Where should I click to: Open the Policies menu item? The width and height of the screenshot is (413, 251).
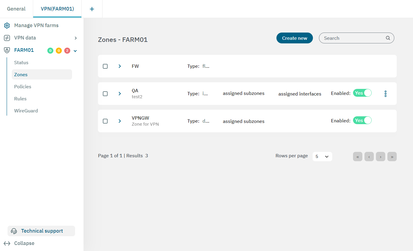pyautogui.click(x=23, y=87)
